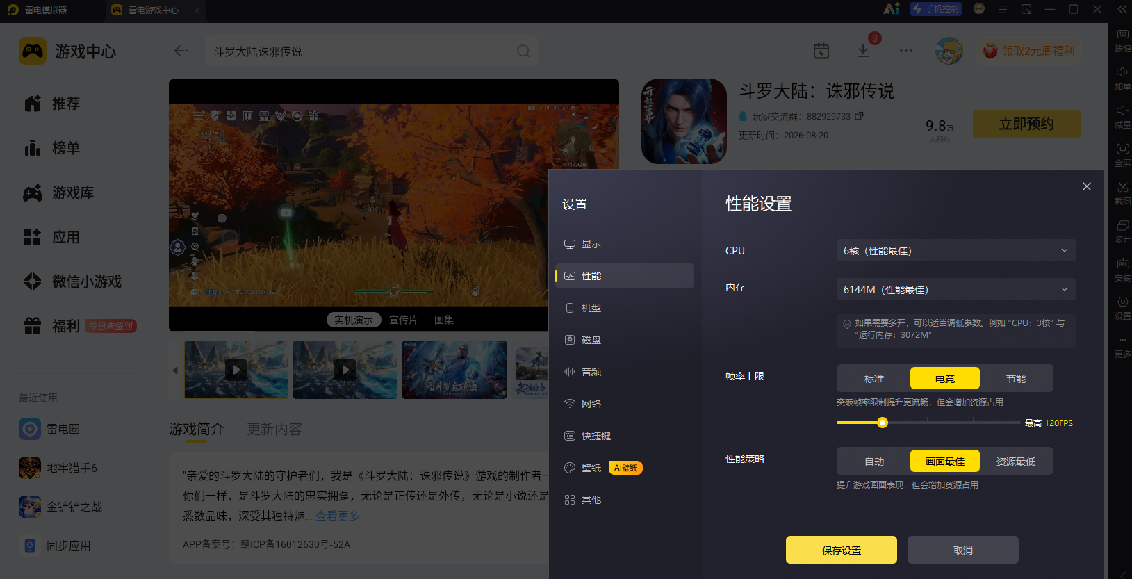The width and height of the screenshot is (1132, 579).
Task: Open the hamburger menu in title bar
Action: (1003, 9)
